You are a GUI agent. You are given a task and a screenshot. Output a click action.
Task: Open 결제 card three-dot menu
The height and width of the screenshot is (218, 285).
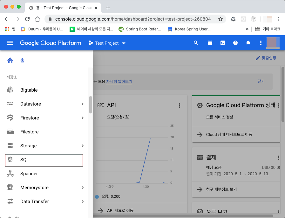click(278, 158)
